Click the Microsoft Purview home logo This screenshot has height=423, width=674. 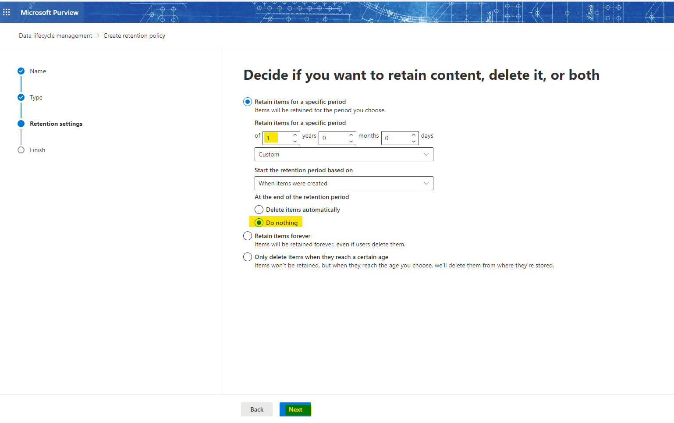tap(49, 12)
